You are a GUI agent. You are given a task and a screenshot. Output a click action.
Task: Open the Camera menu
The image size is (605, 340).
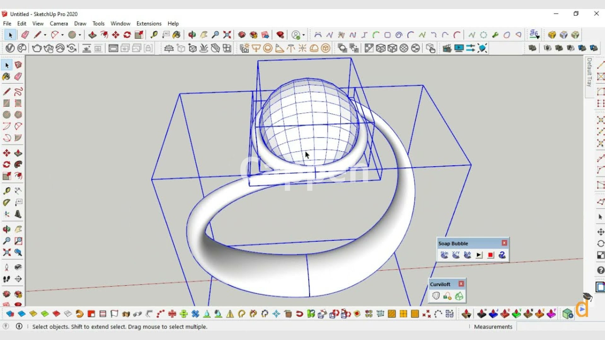(59, 24)
